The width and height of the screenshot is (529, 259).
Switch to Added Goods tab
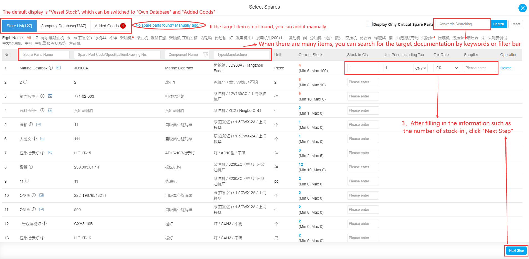[x=110, y=26]
